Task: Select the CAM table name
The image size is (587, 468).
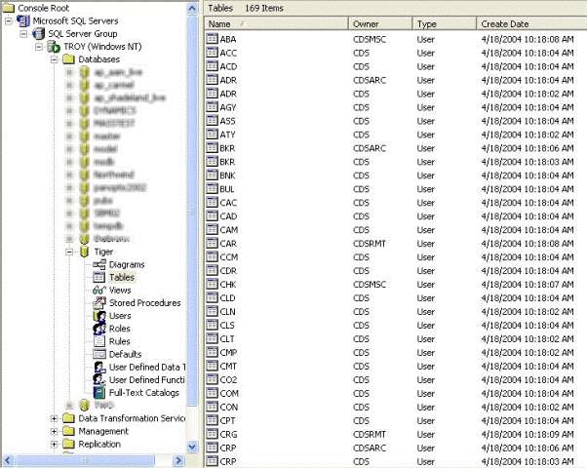Action: (x=229, y=230)
